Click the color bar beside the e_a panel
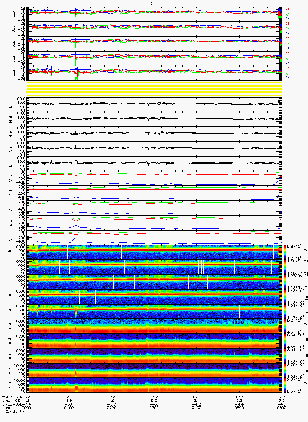 tap(284, 386)
